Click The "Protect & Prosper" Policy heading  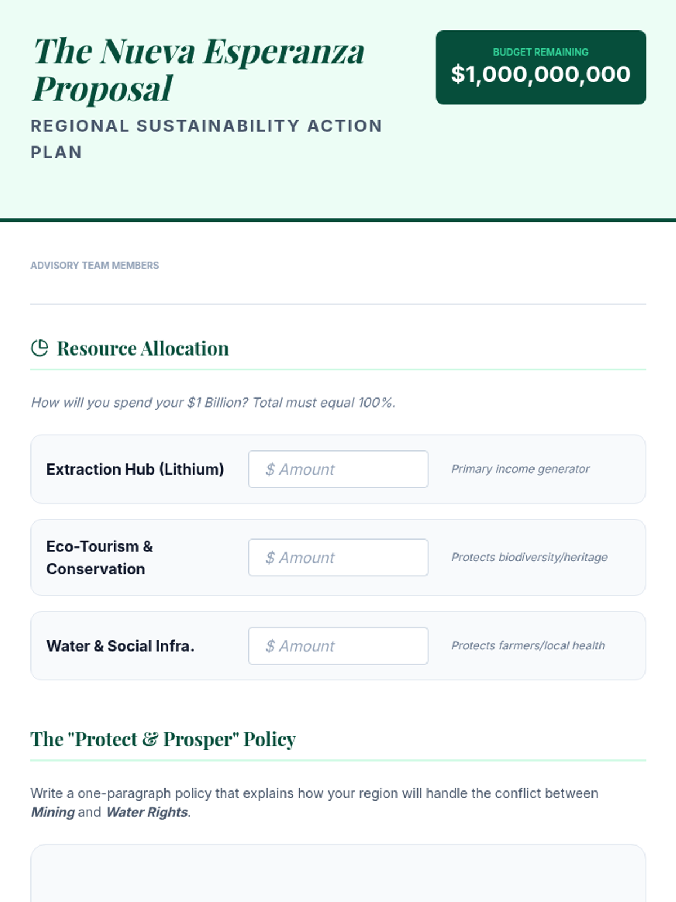pyautogui.click(x=163, y=739)
